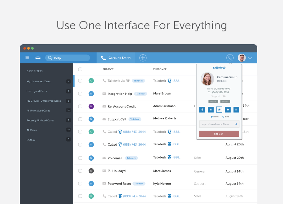The height and width of the screenshot is (204, 283).
Task: Select the transfer call arrow button
Action: click(219, 110)
